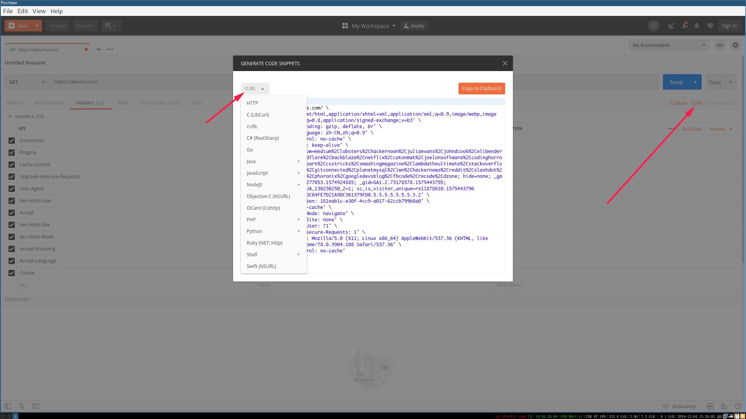Add a new request tab with plus icon
The width and height of the screenshot is (746, 419).
pos(99,49)
